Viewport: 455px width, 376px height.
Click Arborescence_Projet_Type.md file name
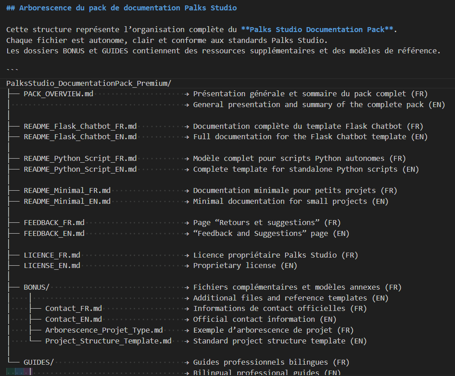pos(104,330)
